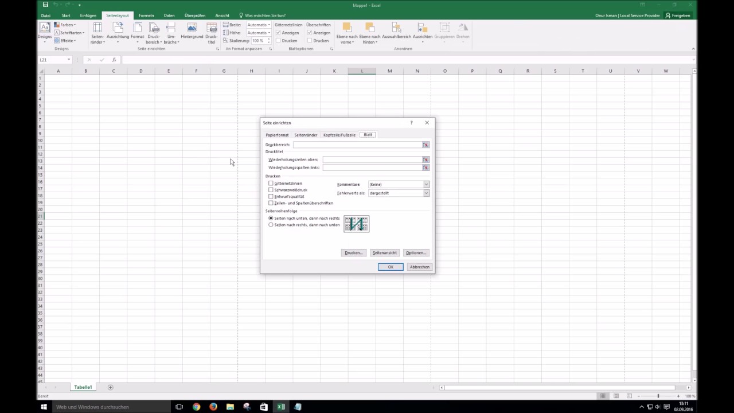The width and height of the screenshot is (734, 413).
Task: Click the Freigeben share button
Action: coord(678,15)
